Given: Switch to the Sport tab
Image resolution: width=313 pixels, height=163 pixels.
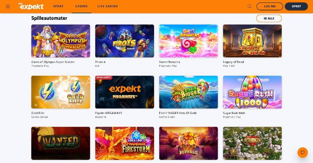Looking at the screenshot, I should (x=58, y=6).
